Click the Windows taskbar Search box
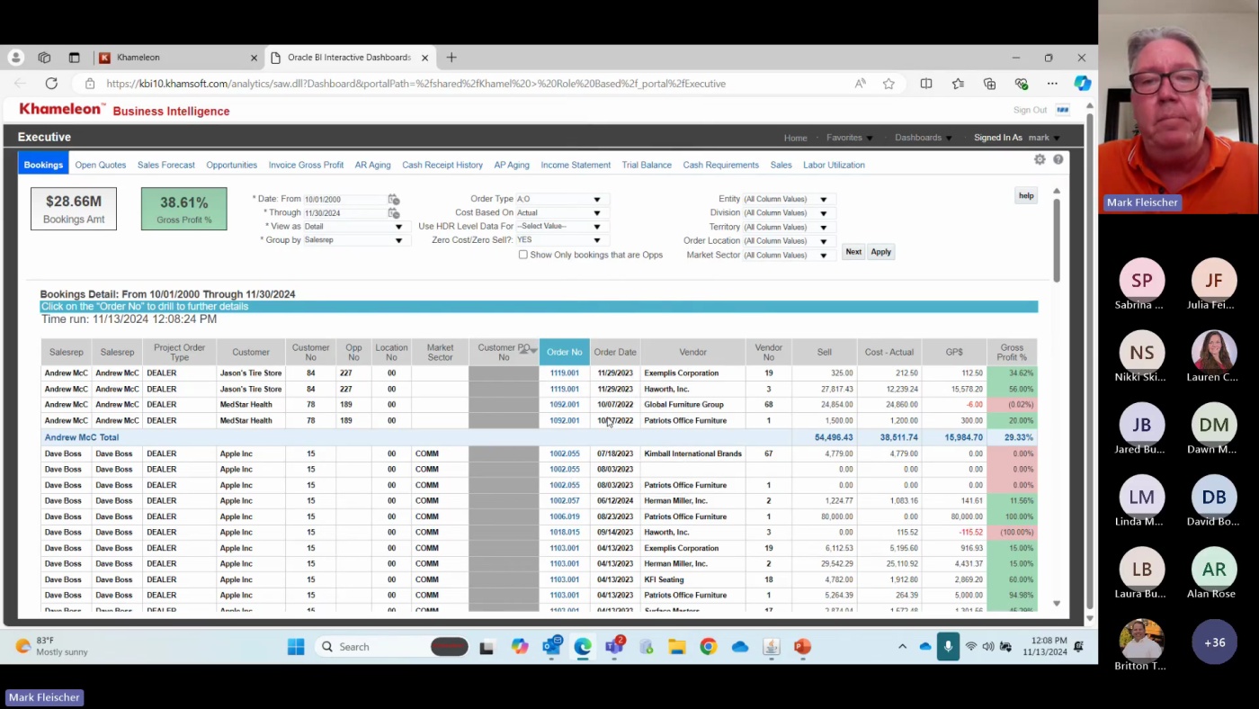This screenshot has height=709, width=1259. coord(391,647)
